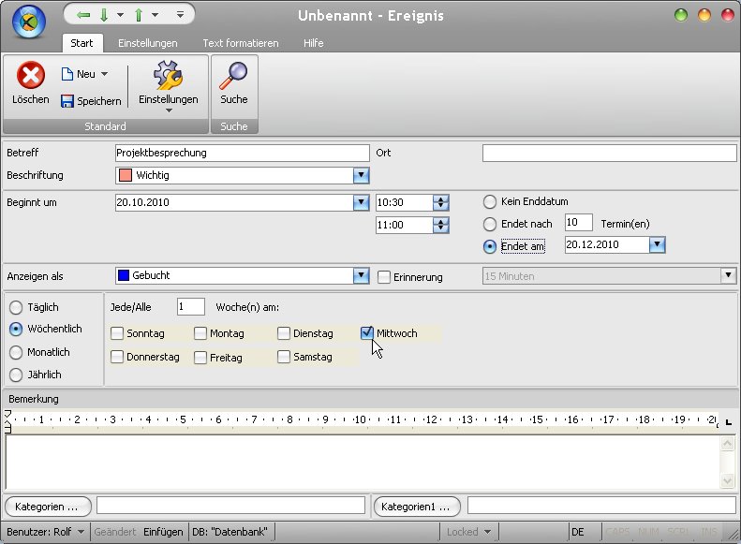Check the Dienstag checkbox

tap(284, 333)
